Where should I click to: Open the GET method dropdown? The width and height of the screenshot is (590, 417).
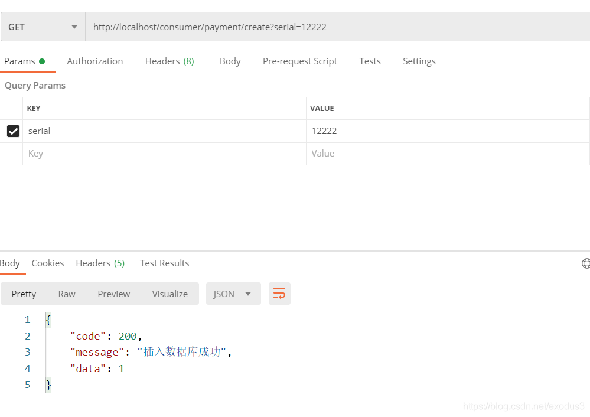pos(43,27)
